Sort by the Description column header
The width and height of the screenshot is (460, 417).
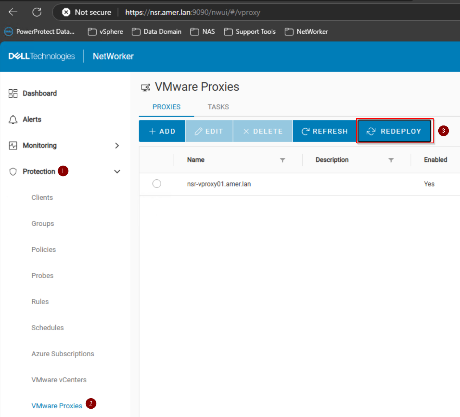click(332, 160)
